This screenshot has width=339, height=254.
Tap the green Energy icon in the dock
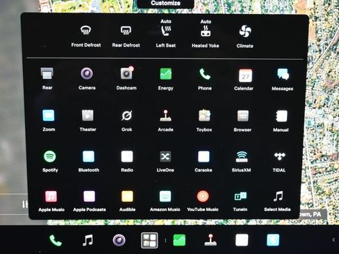[179, 240]
